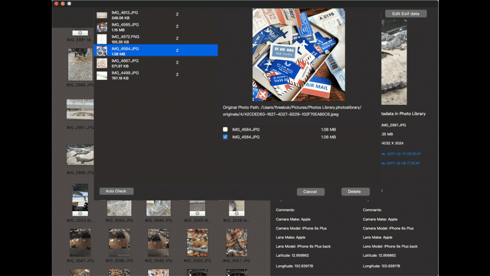Open IMG_2986.JPG thumbnail in library grid
Image resolution: width=490 pixels, height=276 pixels.
81,64
